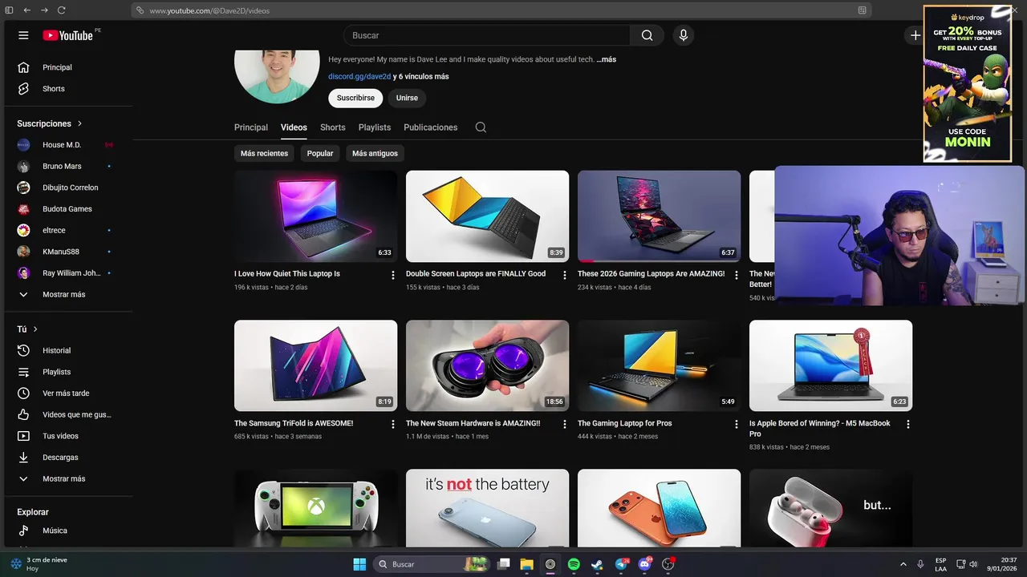The height and width of the screenshot is (577, 1027).
Task: Open options for New Steam Hardware video
Action: pyautogui.click(x=564, y=424)
